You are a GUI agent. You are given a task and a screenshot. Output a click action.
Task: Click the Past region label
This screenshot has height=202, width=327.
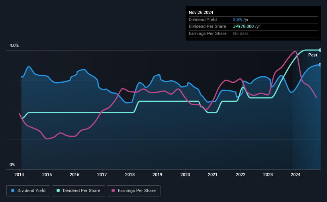pos(313,55)
